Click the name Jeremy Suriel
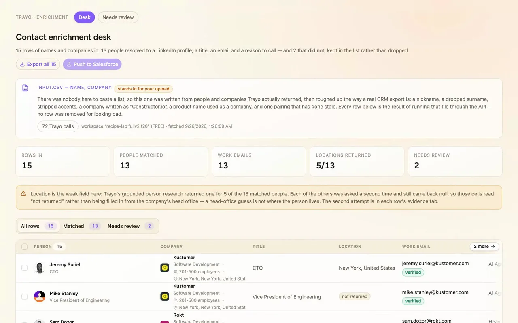 coord(65,265)
